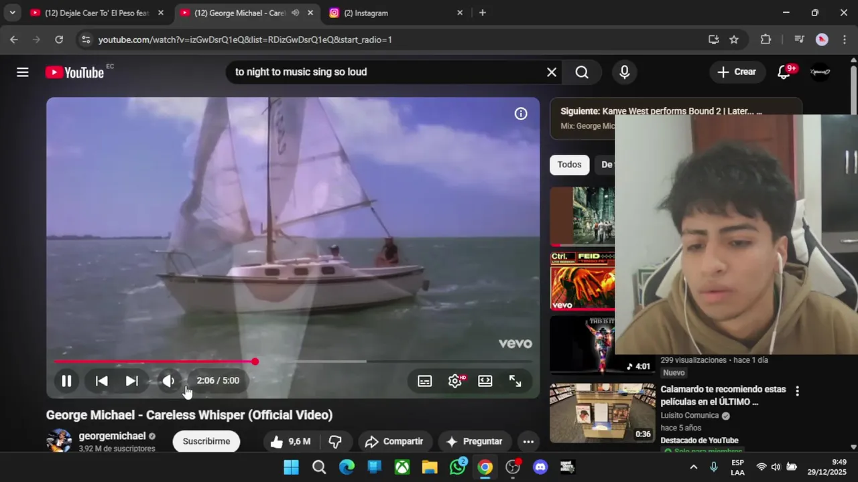
Task: Open Discord from the taskbar
Action: 540,467
